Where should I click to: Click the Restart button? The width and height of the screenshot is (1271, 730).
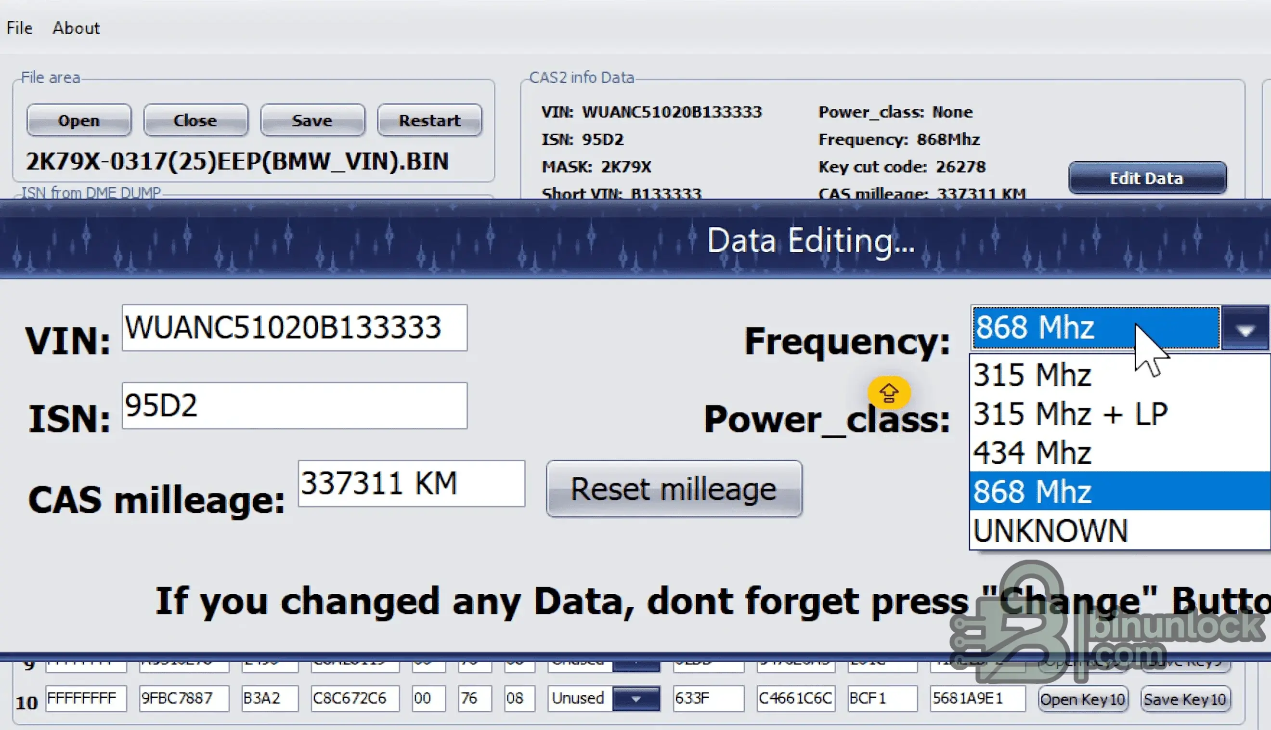tap(429, 120)
